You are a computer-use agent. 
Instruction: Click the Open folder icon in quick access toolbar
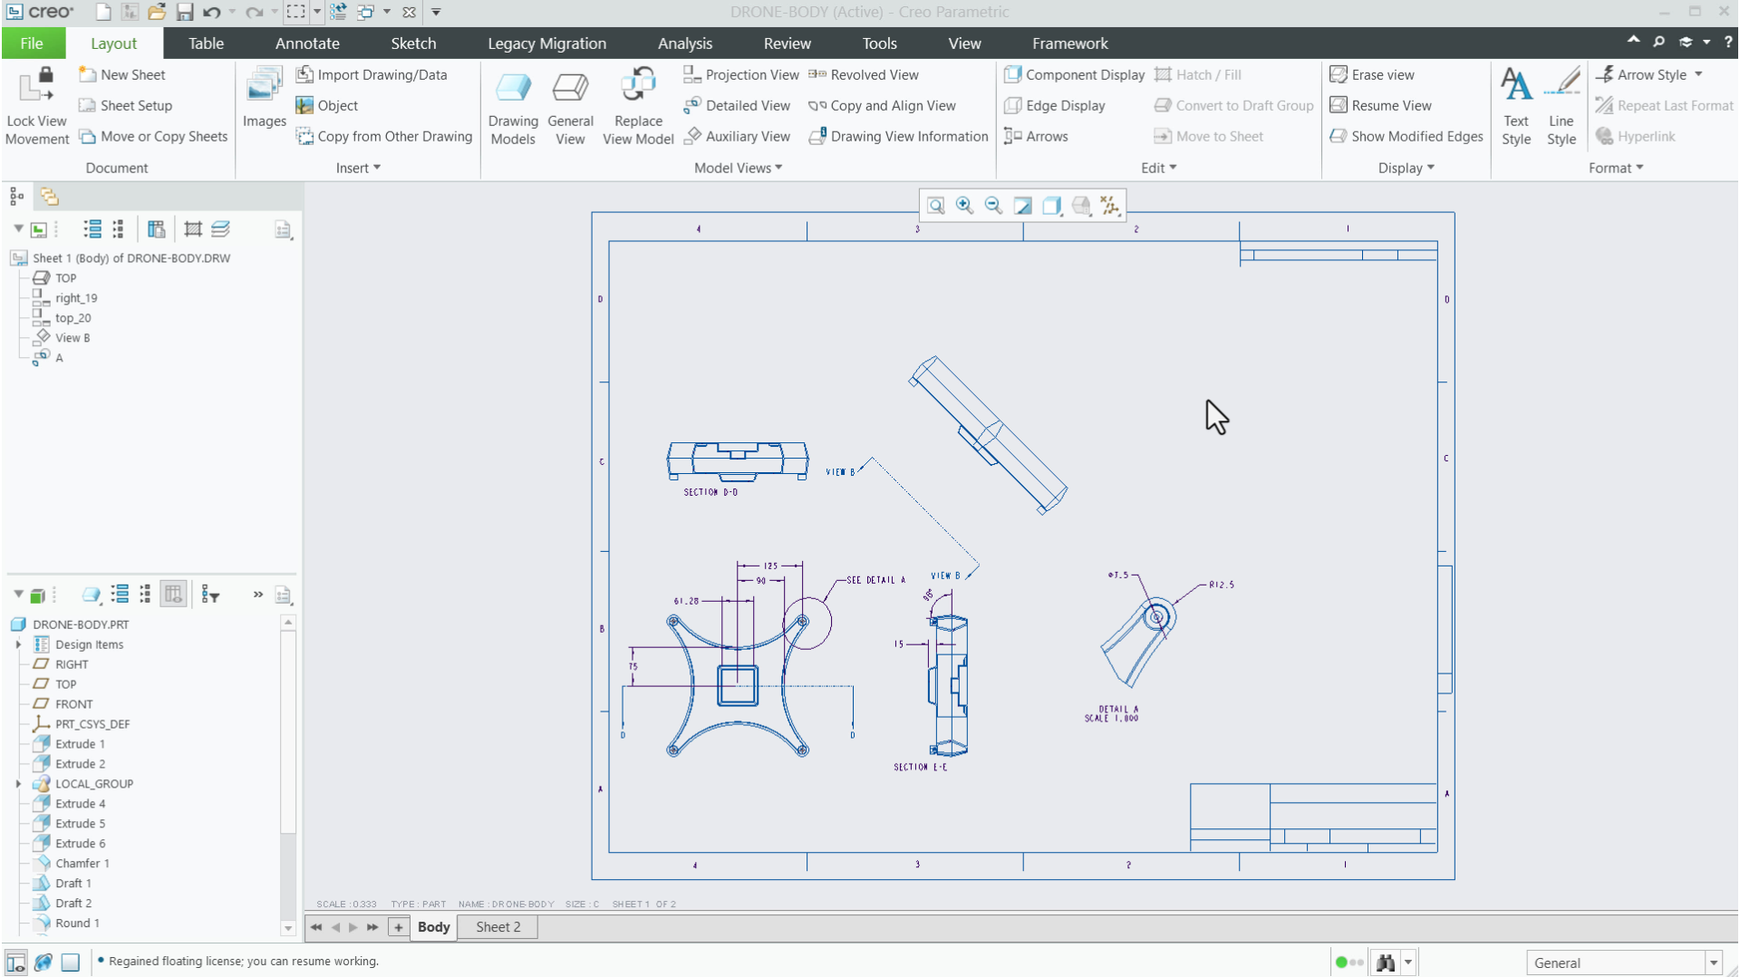point(157,12)
